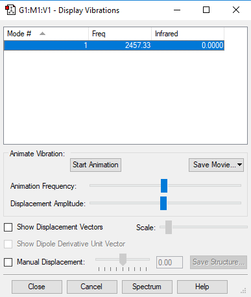Click the manual displacement value field

[x=169, y=263]
